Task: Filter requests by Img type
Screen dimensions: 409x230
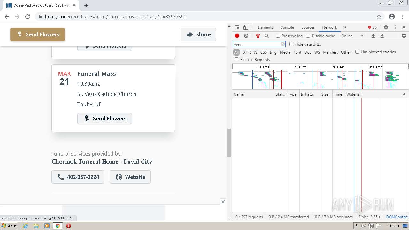Action: pyautogui.click(x=273, y=52)
